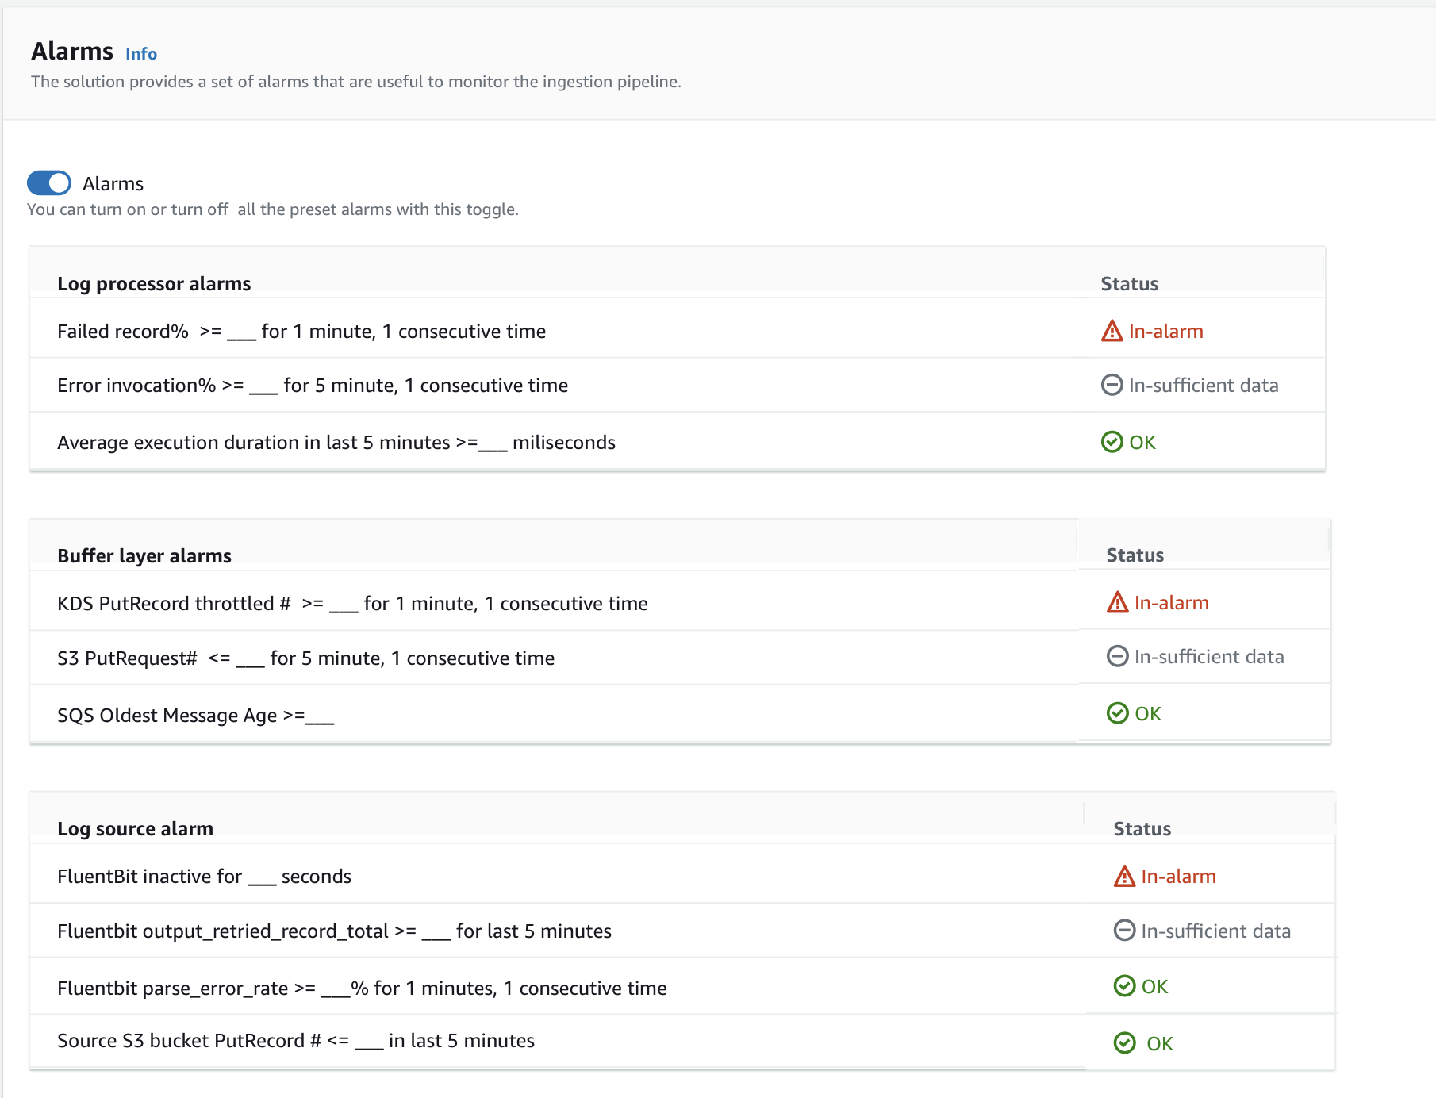Select FluentBit inactive for seconds text
This screenshot has width=1436, height=1098.
click(x=204, y=877)
